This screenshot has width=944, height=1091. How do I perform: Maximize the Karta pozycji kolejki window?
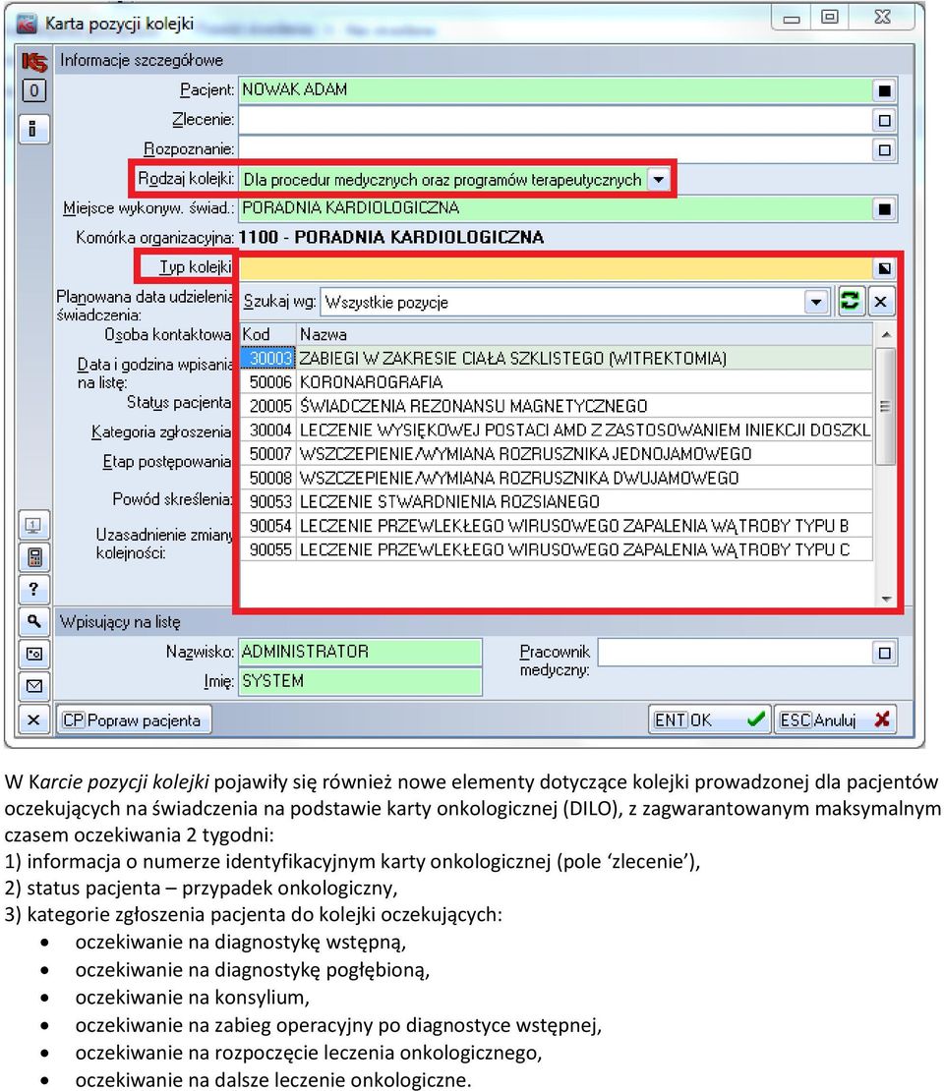pos(829,18)
